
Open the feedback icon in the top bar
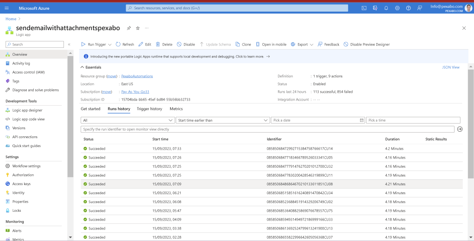[419, 8]
